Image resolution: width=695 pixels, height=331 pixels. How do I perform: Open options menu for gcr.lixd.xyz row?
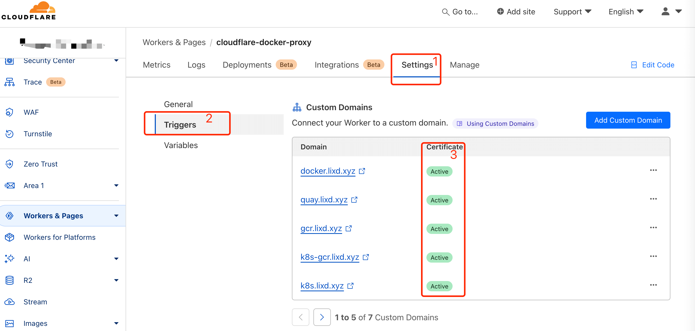pos(653,227)
